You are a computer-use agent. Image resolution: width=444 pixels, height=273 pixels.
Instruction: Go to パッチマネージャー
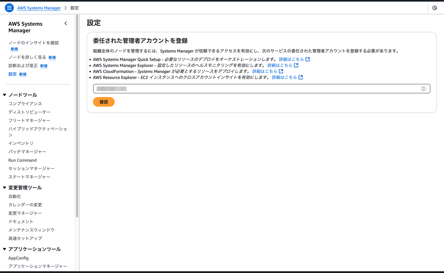[27, 152]
